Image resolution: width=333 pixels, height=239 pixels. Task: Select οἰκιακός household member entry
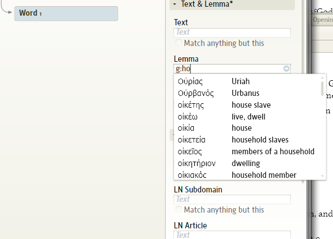[248, 175]
